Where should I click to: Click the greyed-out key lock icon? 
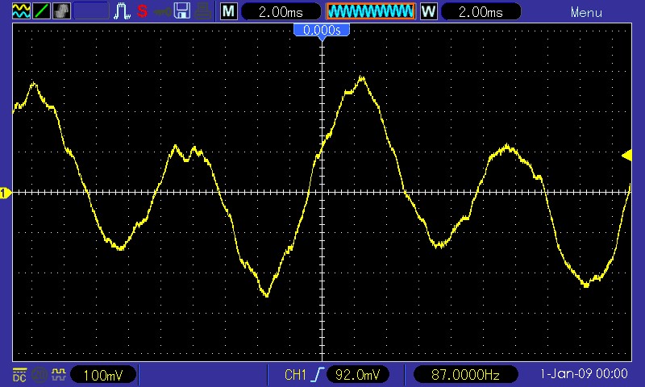pos(163,12)
